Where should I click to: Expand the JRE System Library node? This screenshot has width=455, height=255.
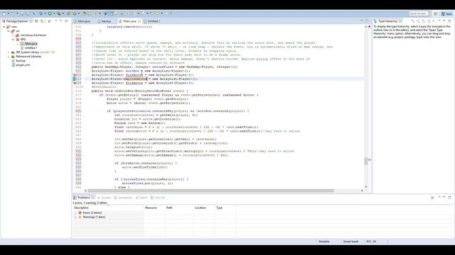coord(9,52)
